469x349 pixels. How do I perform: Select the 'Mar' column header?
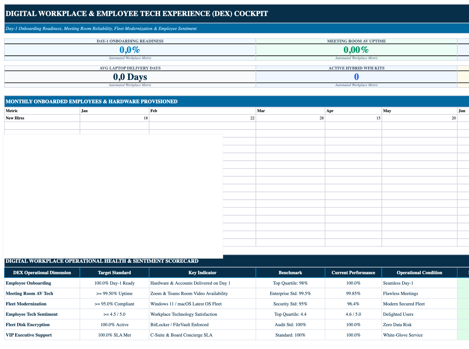click(x=290, y=111)
